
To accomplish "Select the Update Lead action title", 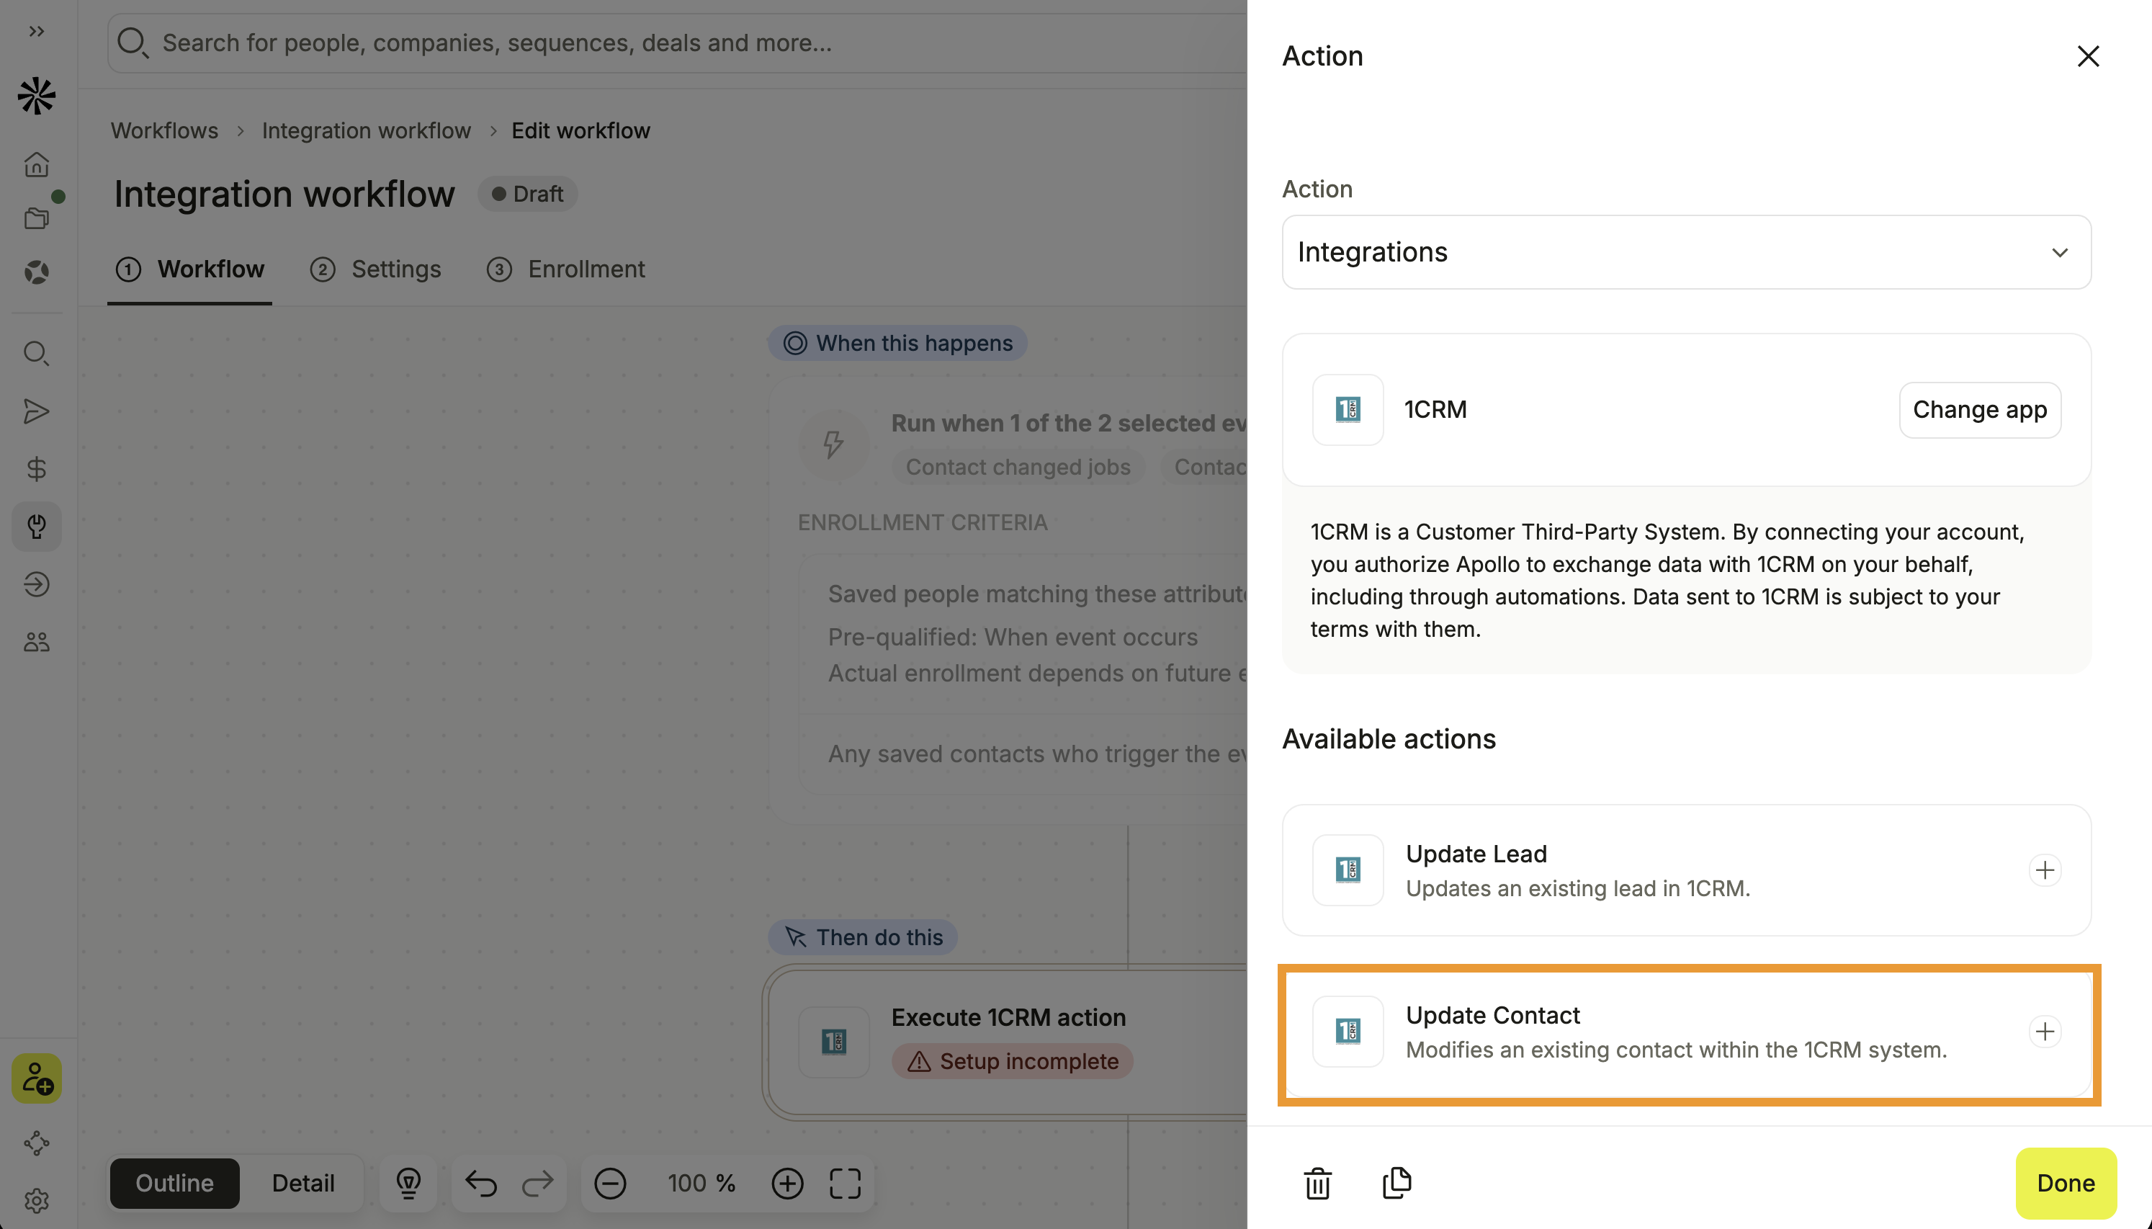I will 1476,854.
